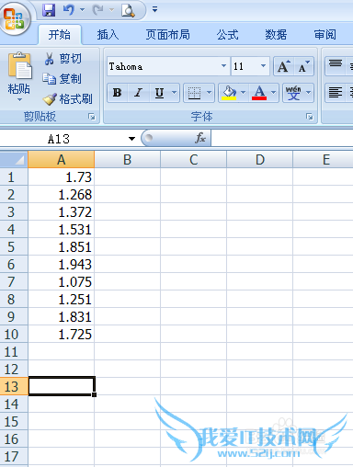Screen dimensions: 353x467
Task: Select column C header
Action: [x=194, y=159]
